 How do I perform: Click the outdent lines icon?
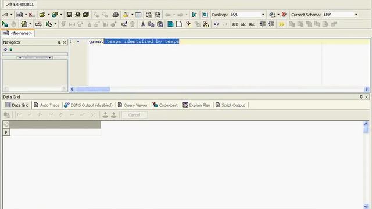[x=271, y=24]
